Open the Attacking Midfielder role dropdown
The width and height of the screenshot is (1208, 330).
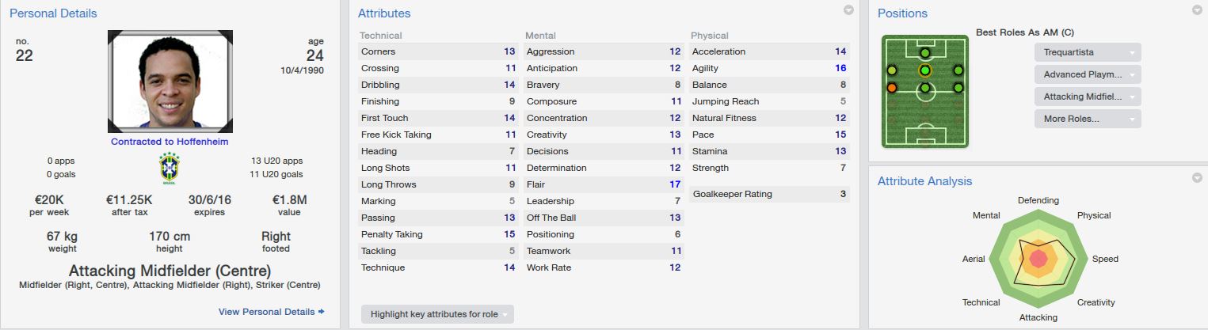tap(1088, 97)
